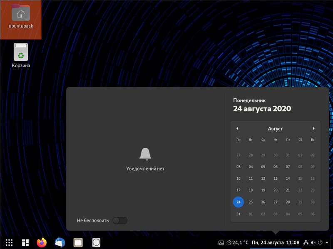Select August 12 in the calendar
Image resolution: width=333 pixels, height=249 pixels.
263,178
